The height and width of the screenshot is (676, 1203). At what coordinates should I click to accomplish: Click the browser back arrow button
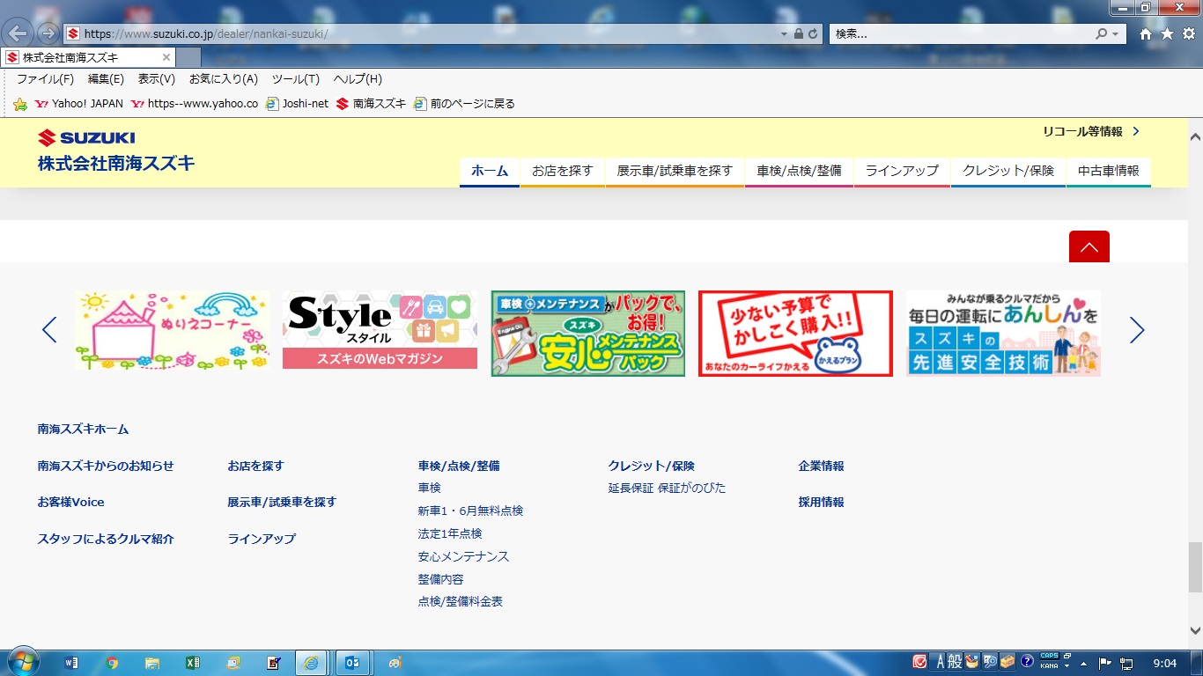pos(19,33)
